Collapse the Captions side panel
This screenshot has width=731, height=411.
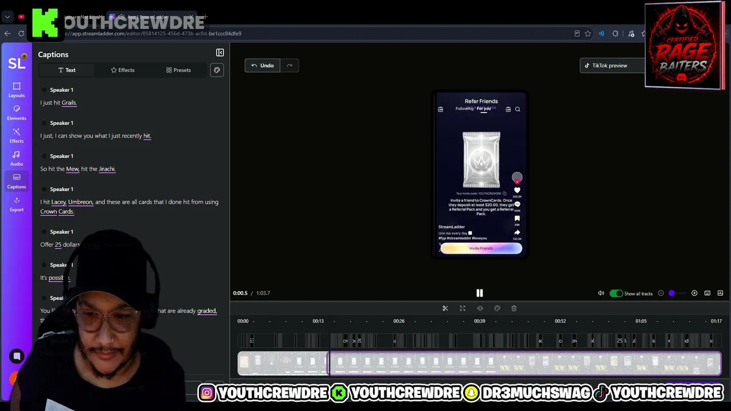(220, 53)
